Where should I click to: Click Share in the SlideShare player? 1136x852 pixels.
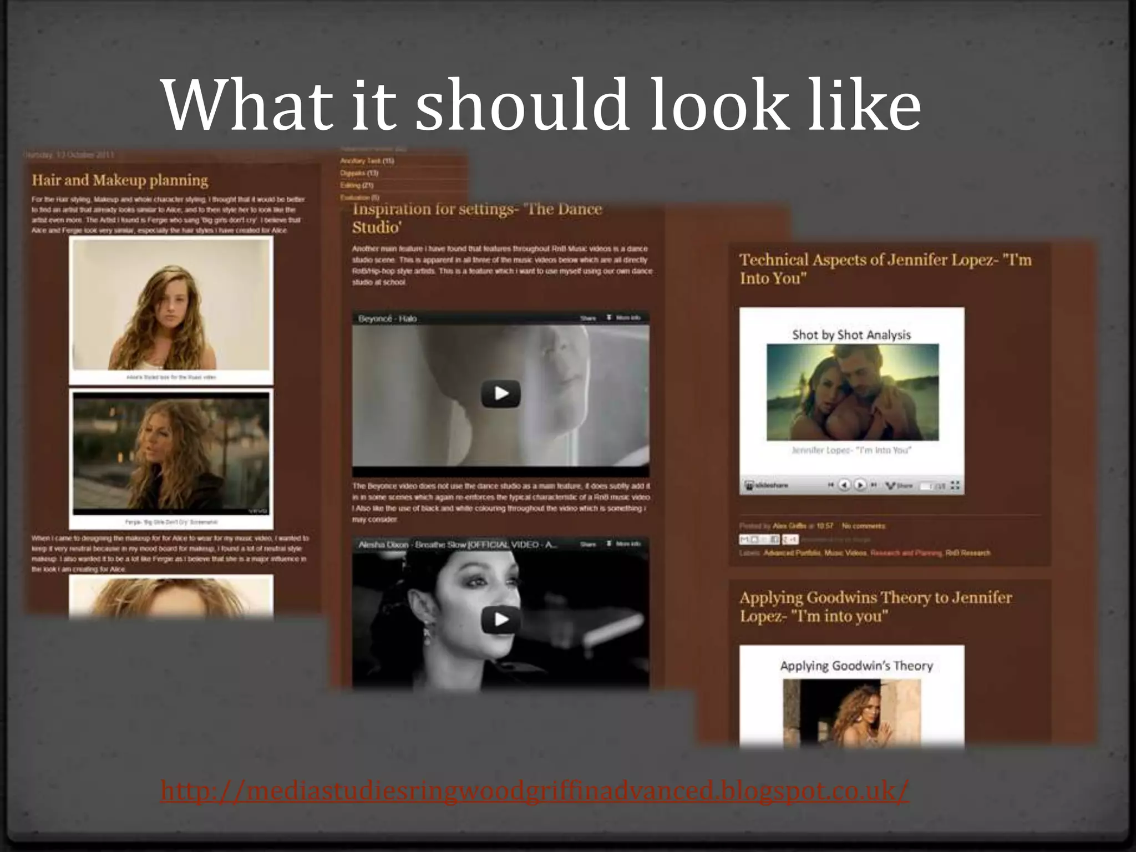pos(899,485)
